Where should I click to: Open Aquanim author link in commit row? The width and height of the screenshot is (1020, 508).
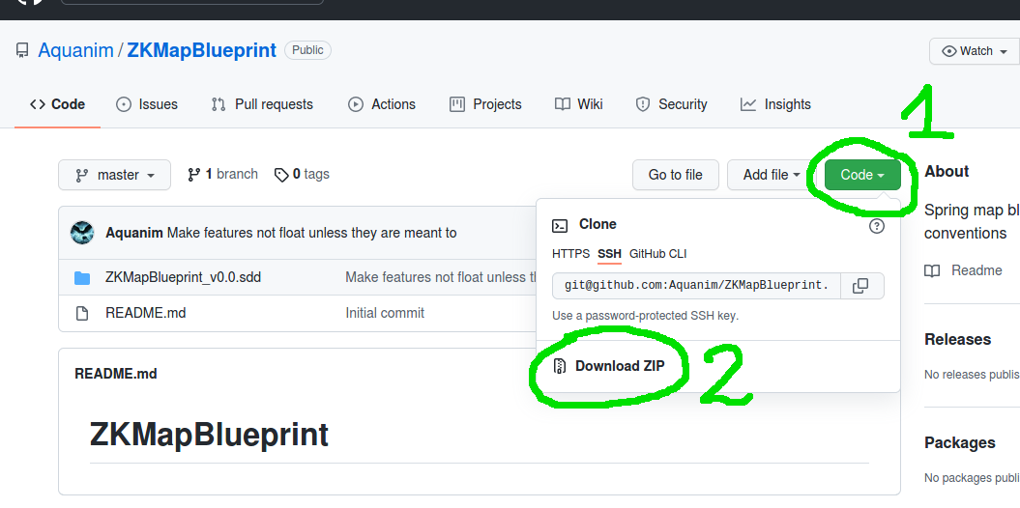pos(134,233)
